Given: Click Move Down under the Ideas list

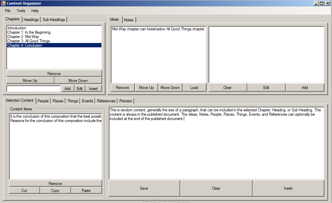Looking at the screenshot, I should click(x=170, y=88).
